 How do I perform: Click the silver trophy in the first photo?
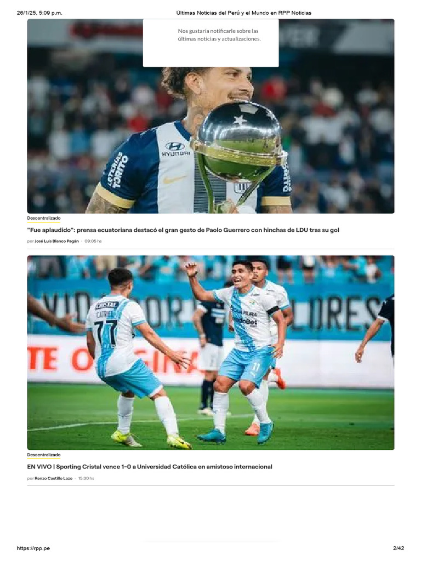[238, 150]
